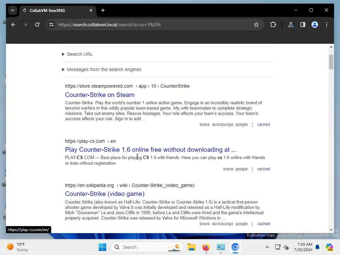Close the CollabVM SearXNG tab
The image size is (340, 255).
point(91,10)
